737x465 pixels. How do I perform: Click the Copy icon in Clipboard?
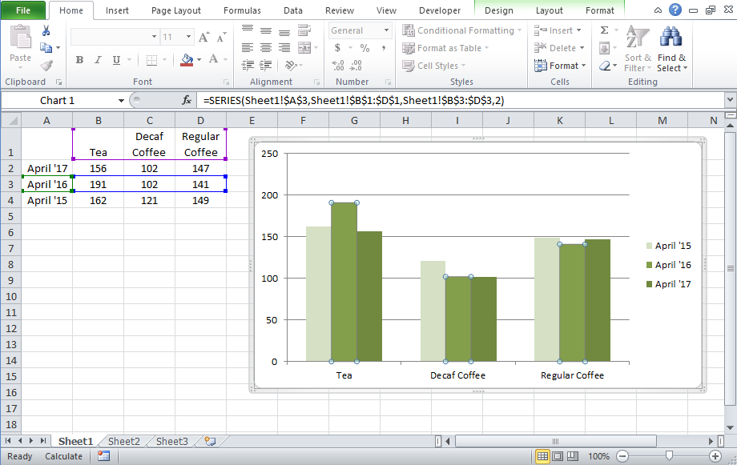[46, 47]
